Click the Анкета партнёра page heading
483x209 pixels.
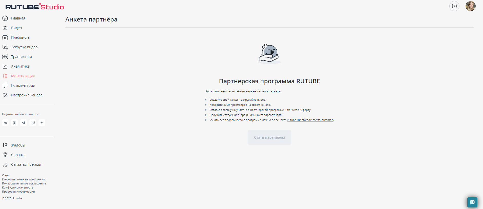(91, 19)
